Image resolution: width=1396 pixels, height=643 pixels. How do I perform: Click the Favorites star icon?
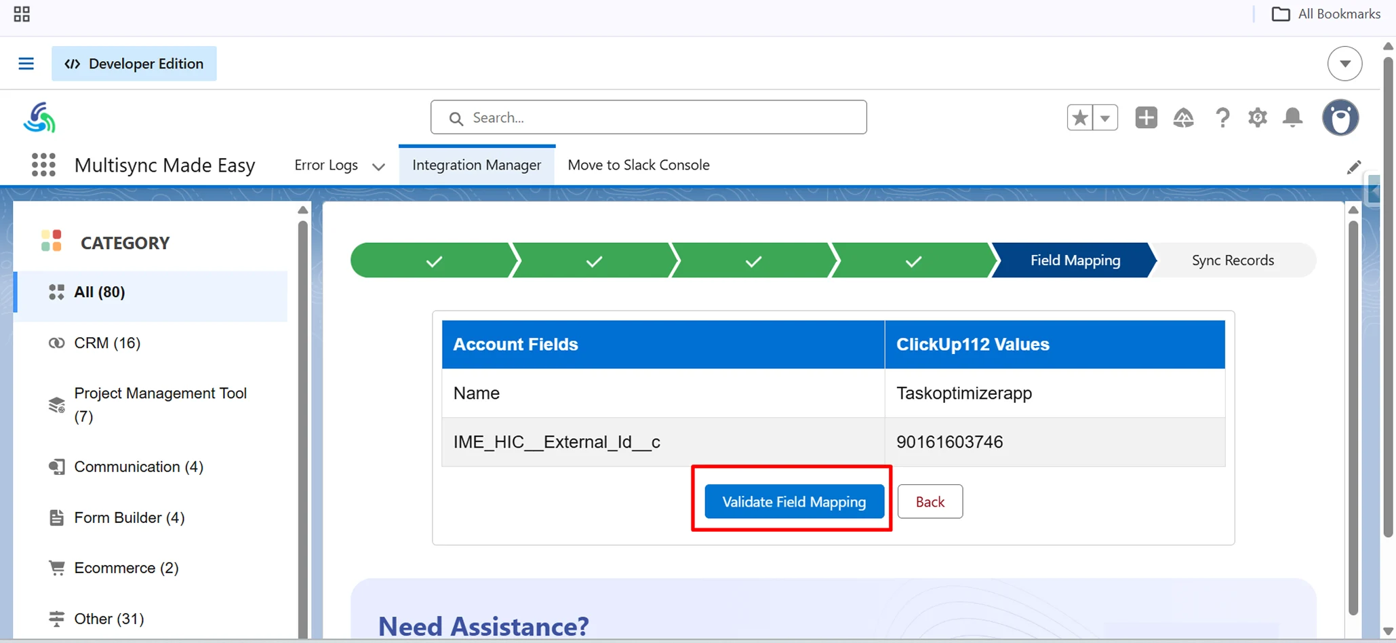(1079, 118)
